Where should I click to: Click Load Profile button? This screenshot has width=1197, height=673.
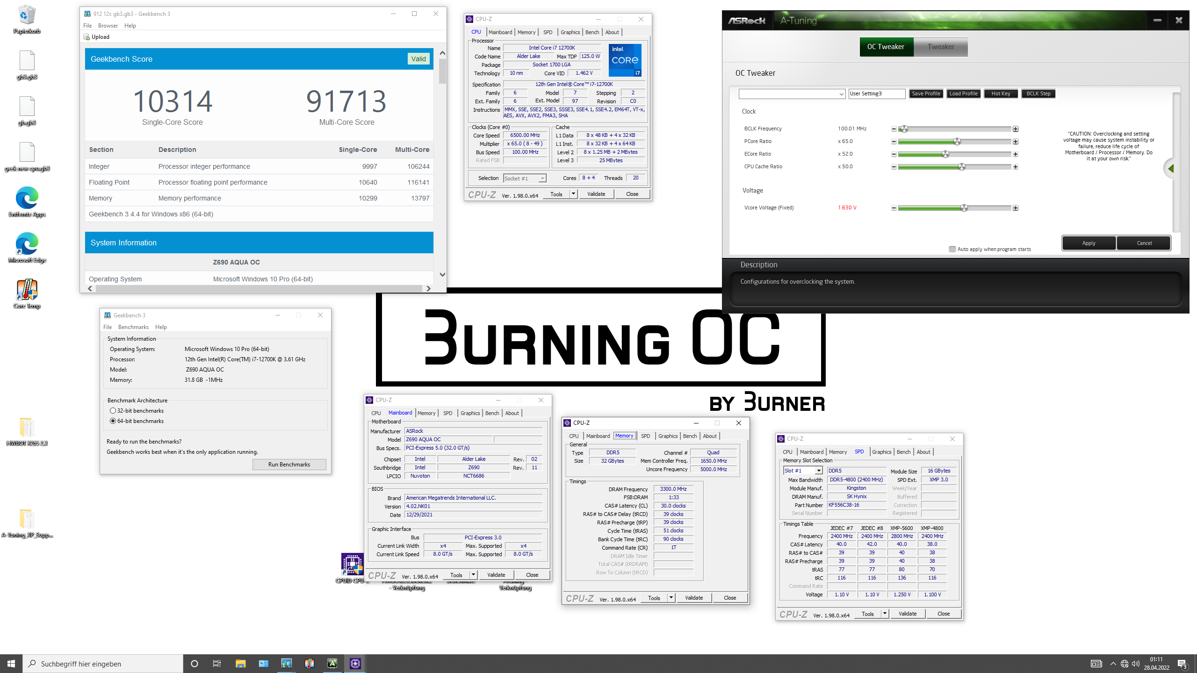[x=963, y=93]
